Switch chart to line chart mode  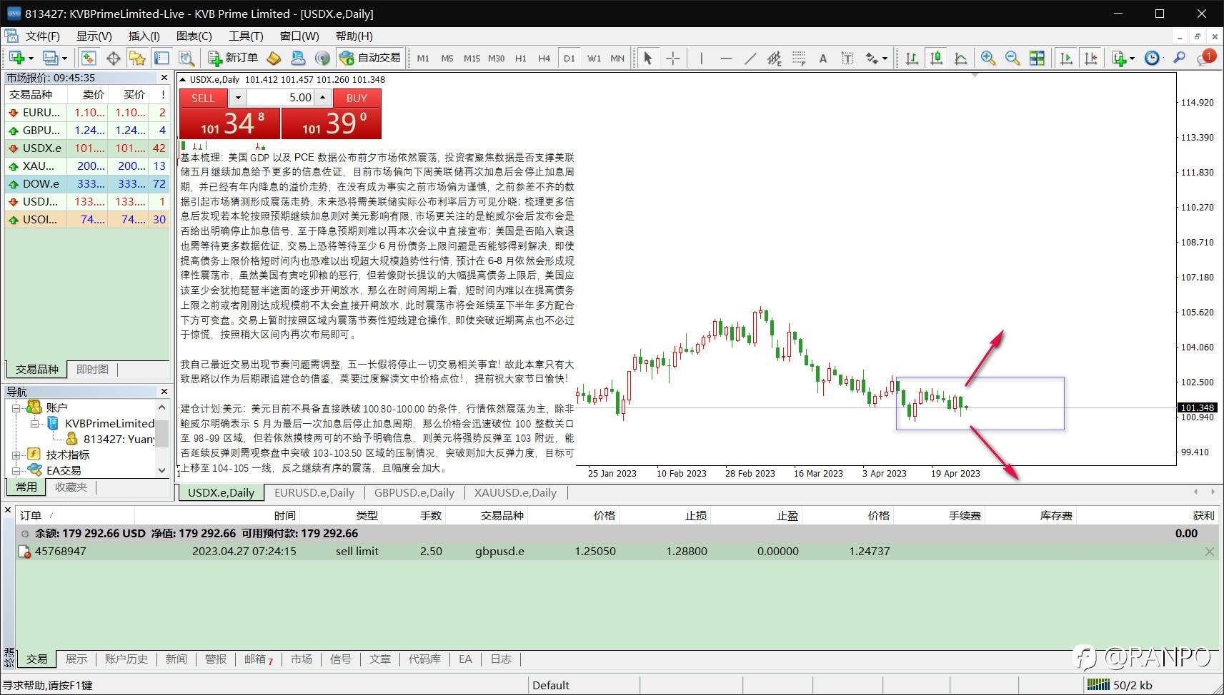(960, 58)
